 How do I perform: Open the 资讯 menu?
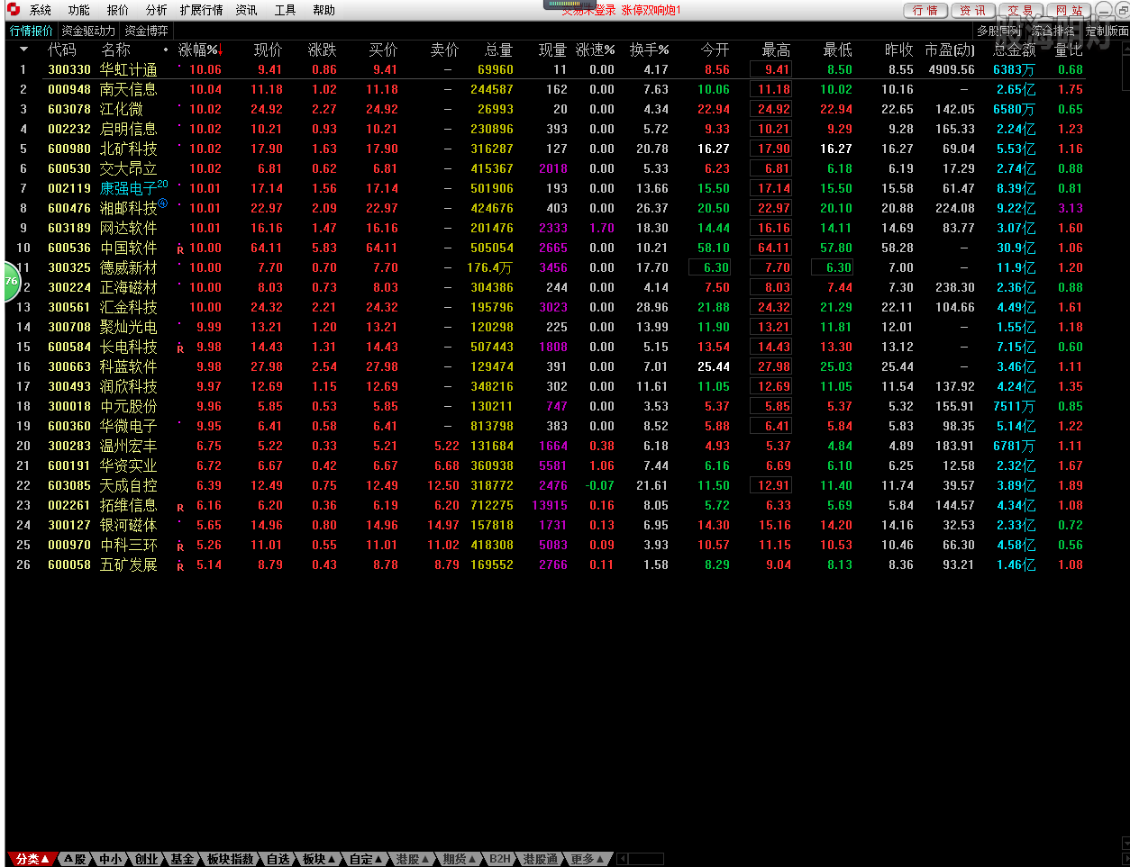pos(247,10)
